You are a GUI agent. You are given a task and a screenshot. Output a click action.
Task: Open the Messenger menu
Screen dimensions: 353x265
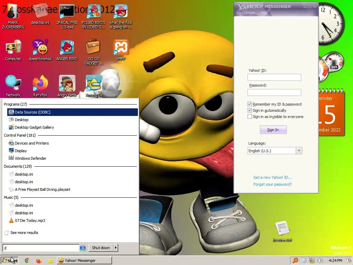click(245, 13)
